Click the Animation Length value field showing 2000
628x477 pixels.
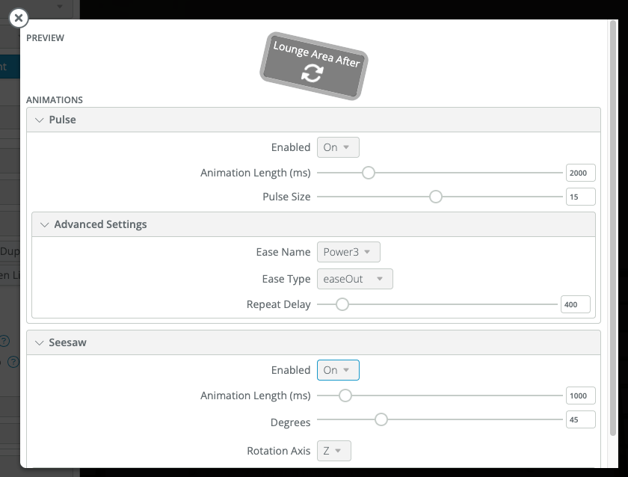580,172
